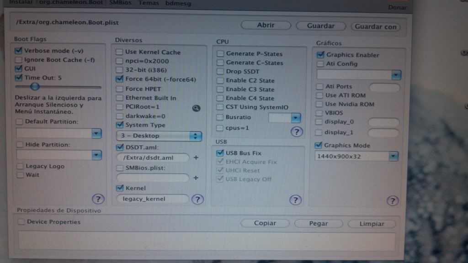468x263 pixels.
Task: Click the Guardar button
Action: click(x=320, y=26)
